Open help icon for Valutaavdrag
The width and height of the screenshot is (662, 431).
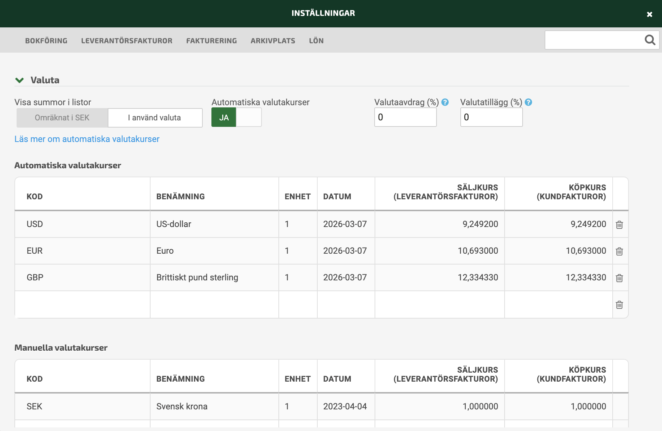(445, 102)
